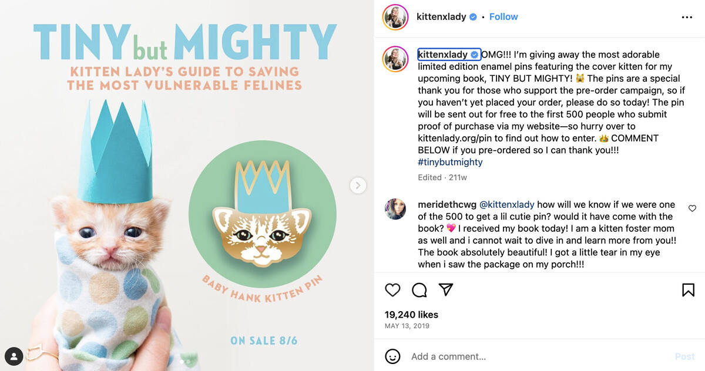Click kittenxlady username in the post header
The height and width of the screenshot is (371, 705).
441,17
